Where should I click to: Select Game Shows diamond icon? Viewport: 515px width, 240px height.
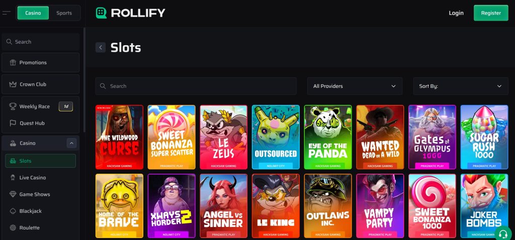click(13, 194)
